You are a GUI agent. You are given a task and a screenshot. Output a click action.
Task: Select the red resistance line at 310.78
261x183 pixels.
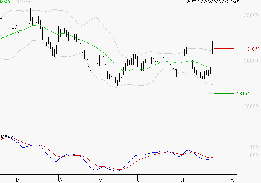point(224,49)
